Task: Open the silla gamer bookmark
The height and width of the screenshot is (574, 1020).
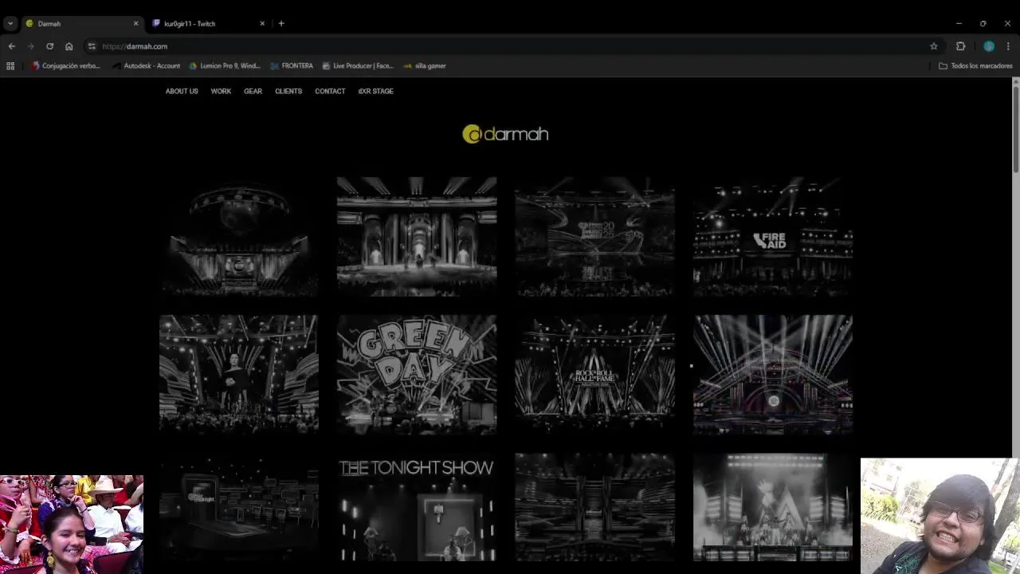Action: click(x=425, y=66)
